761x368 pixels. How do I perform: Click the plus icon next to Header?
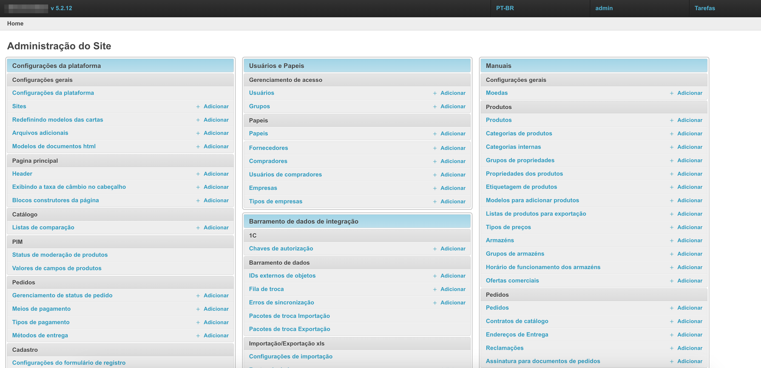(198, 174)
